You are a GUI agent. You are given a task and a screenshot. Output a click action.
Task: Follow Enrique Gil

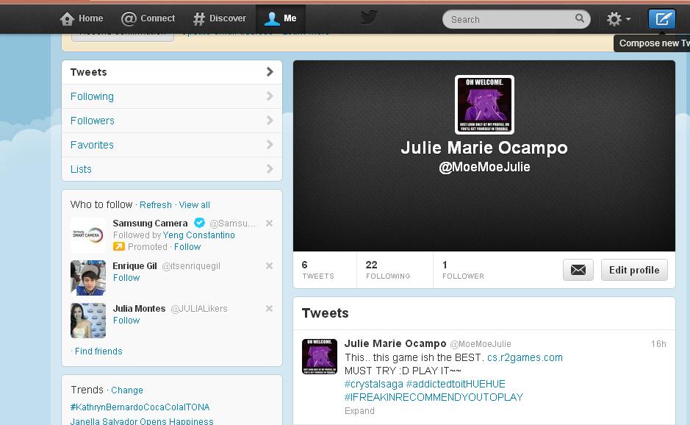[126, 278]
